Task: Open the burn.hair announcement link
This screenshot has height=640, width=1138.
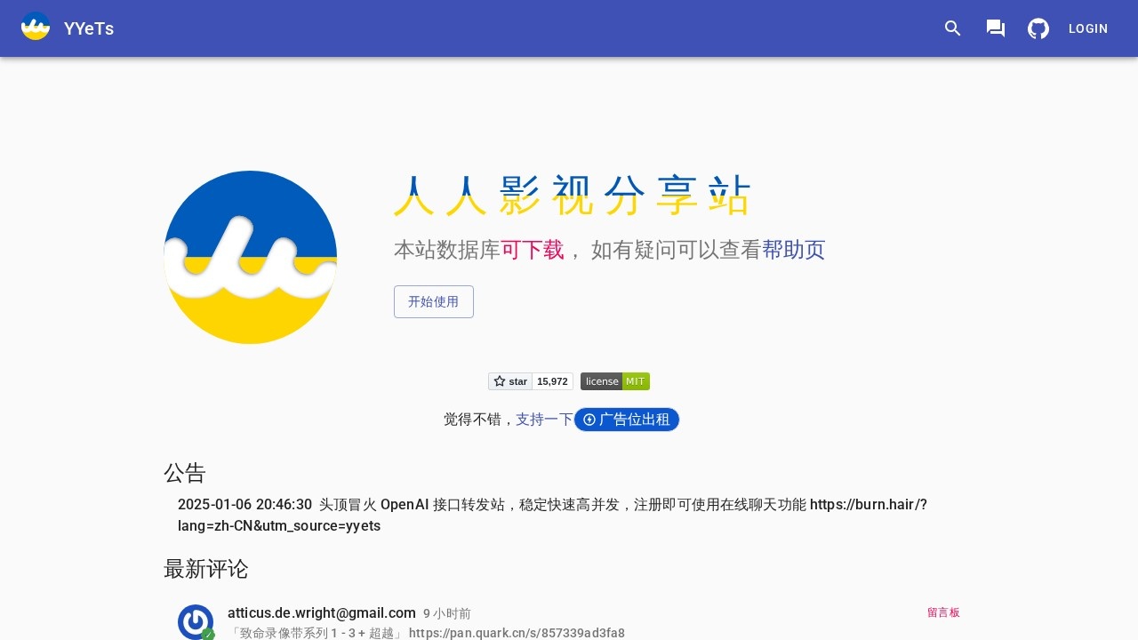Action: pos(552,516)
